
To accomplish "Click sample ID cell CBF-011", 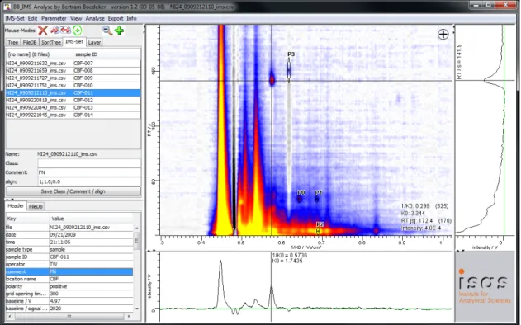I will (107, 93).
